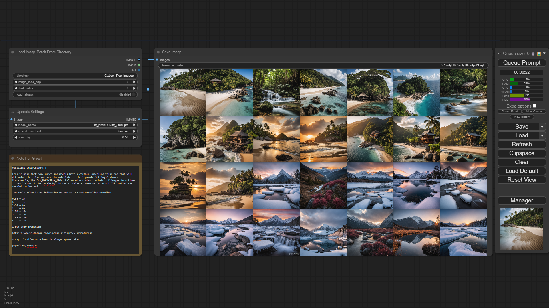Toggle load_always disabled switch
This screenshot has width=549, height=308.
133,94
